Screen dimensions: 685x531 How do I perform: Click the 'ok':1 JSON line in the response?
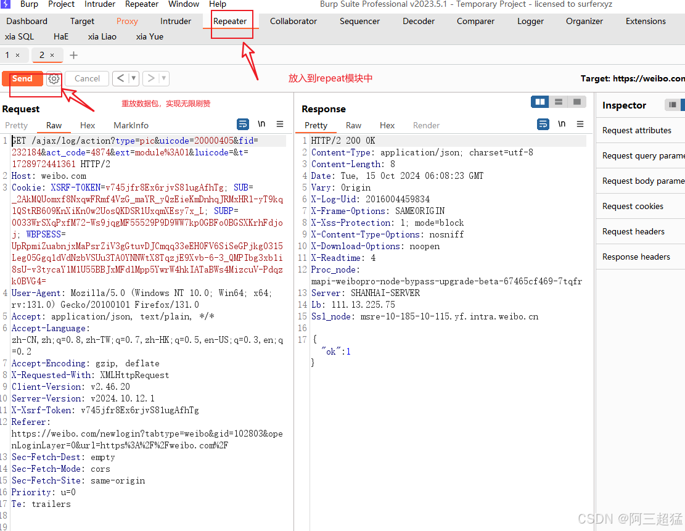(x=336, y=352)
